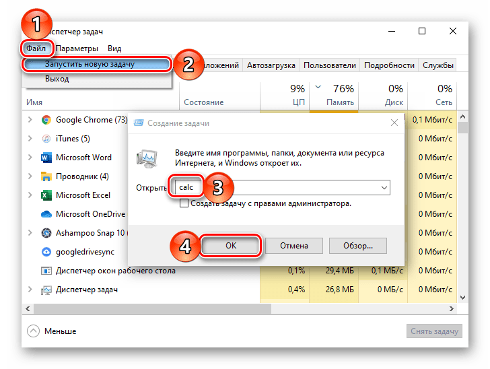The width and height of the screenshot is (490, 369).
Task: Click the sort chevron above Память column
Action: pos(318,87)
